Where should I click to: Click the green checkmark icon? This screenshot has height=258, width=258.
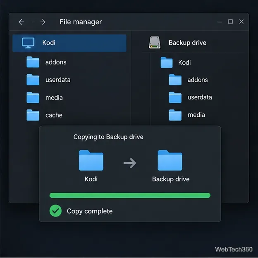pyautogui.click(x=55, y=211)
